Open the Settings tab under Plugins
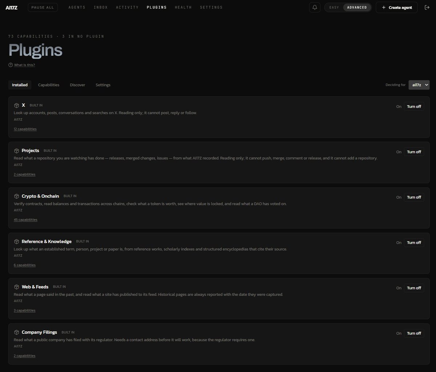436x372 pixels. (x=103, y=85)
